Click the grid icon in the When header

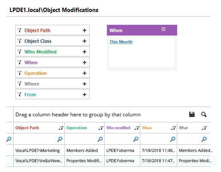[x=163, y=29]
